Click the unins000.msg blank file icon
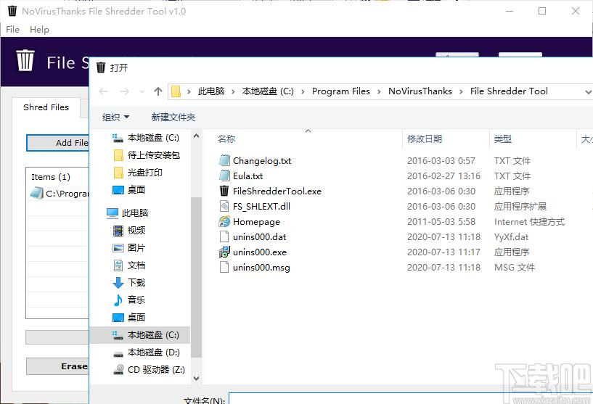Viewport: 593px width, 404px height. (x=224, y=267)
